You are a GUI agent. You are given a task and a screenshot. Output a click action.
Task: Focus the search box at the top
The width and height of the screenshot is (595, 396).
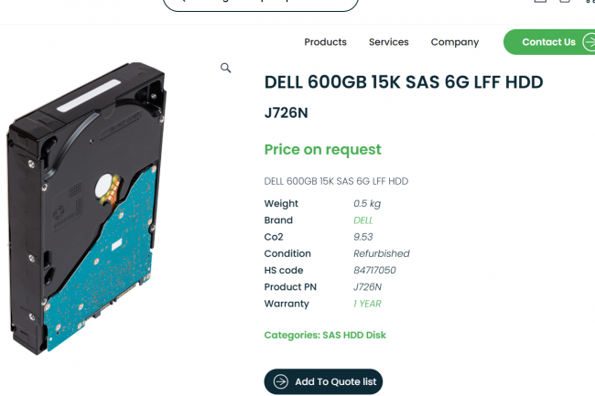[x=261, y=4]
